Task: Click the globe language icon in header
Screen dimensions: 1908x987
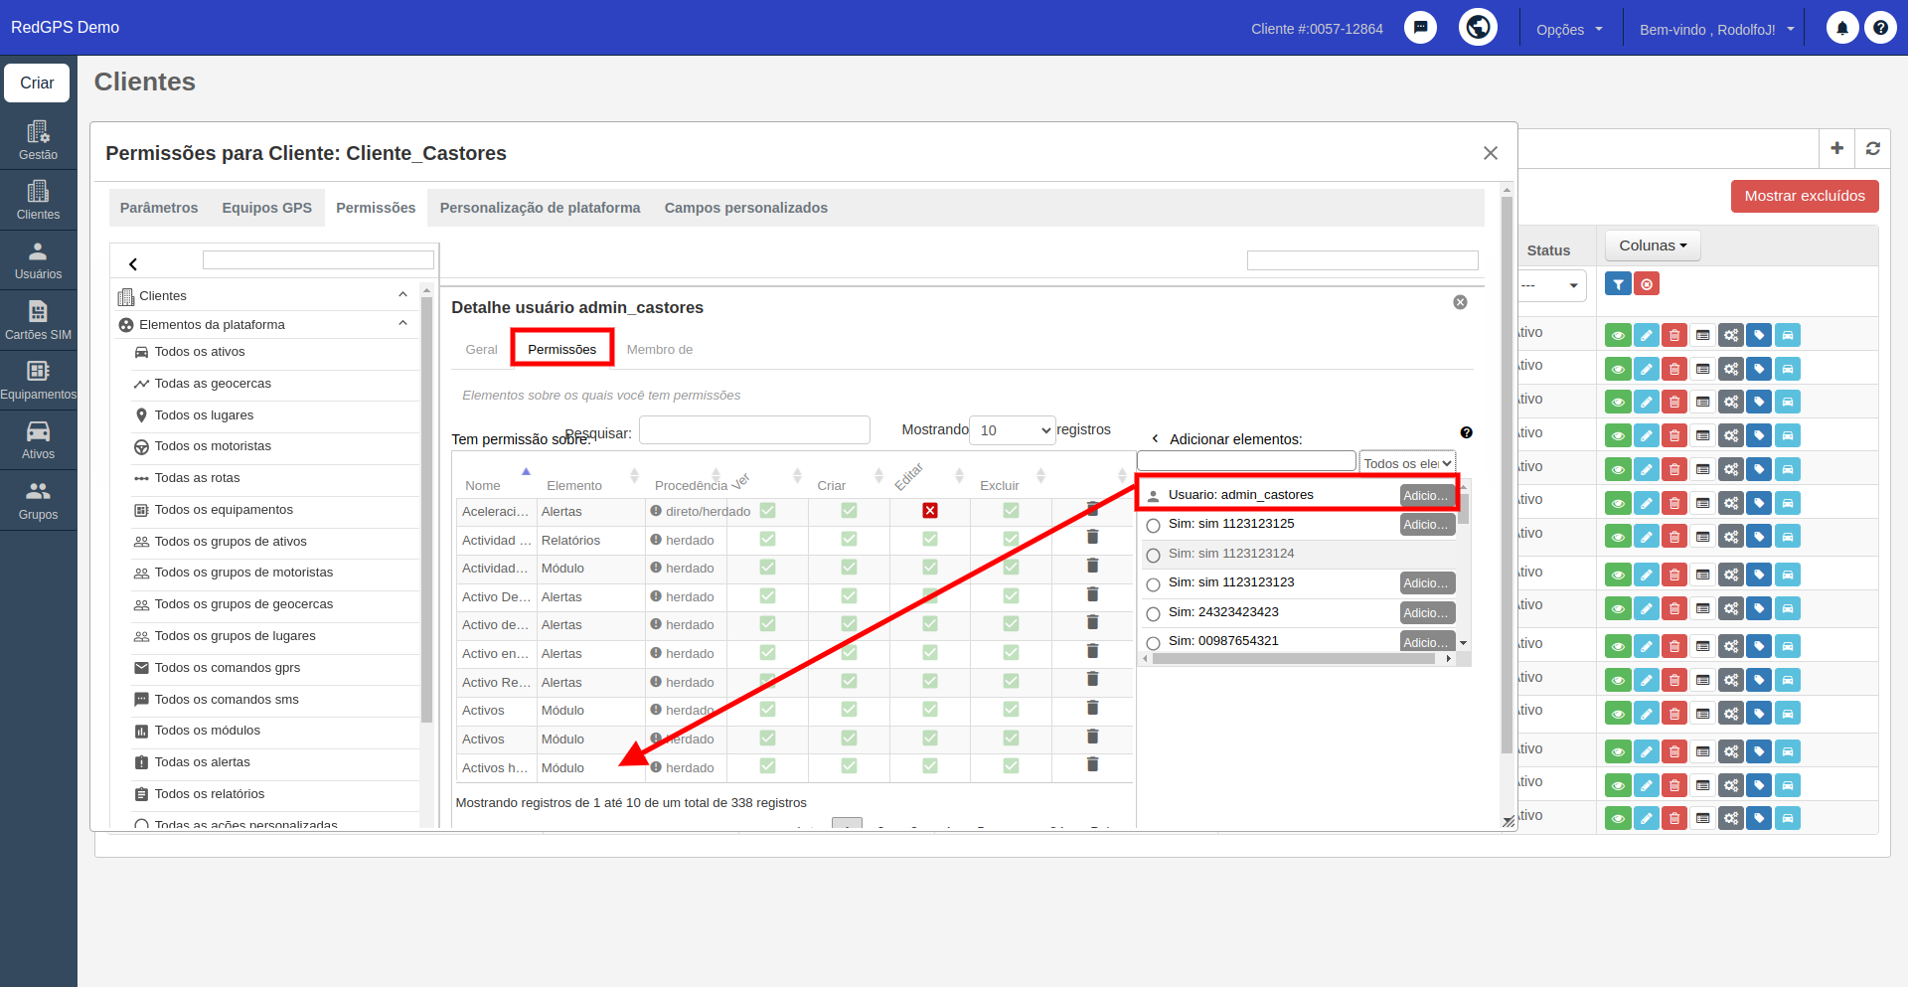Action: pos(1478,27)
